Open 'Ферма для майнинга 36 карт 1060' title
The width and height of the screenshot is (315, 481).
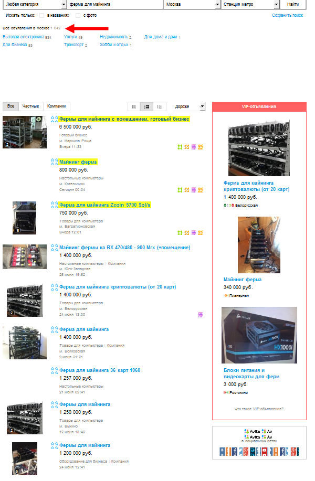(100, 370)
